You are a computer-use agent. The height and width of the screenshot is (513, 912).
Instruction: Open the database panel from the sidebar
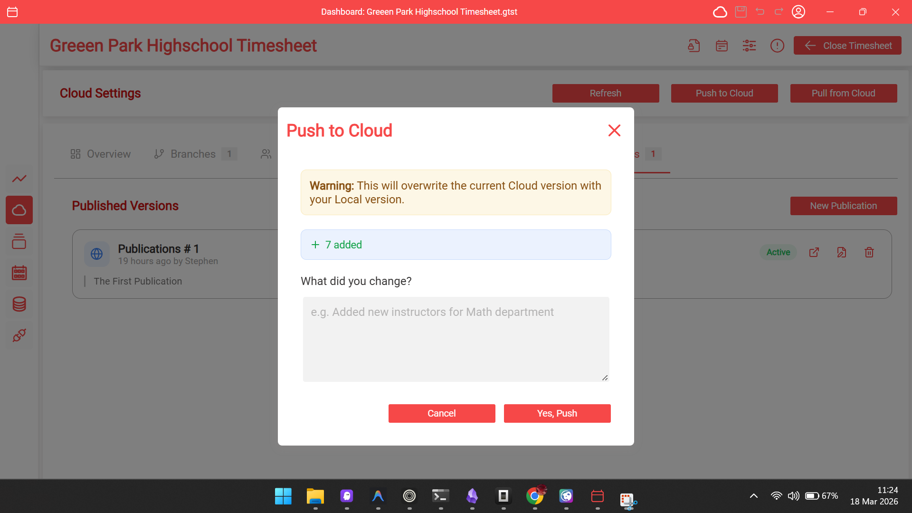[19, 304]
